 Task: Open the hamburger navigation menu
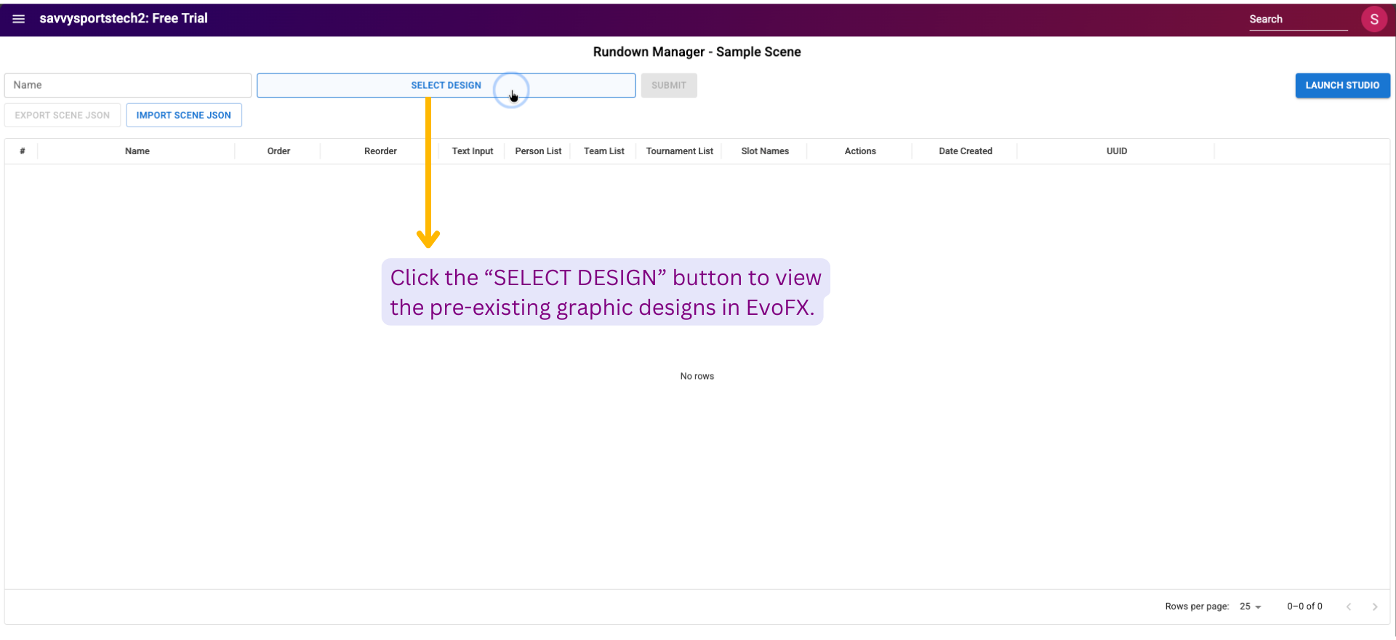click(19, 19)
